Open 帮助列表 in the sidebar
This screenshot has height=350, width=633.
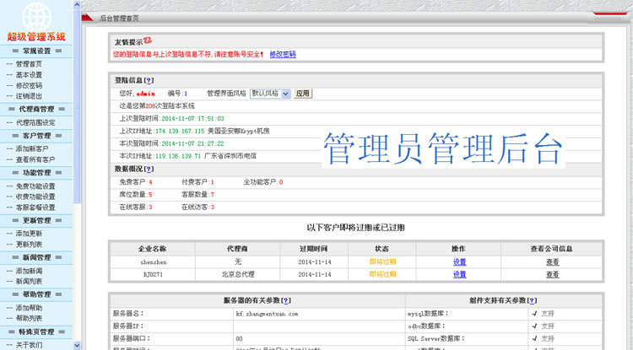pyautogui.click(x=29, y=318)
